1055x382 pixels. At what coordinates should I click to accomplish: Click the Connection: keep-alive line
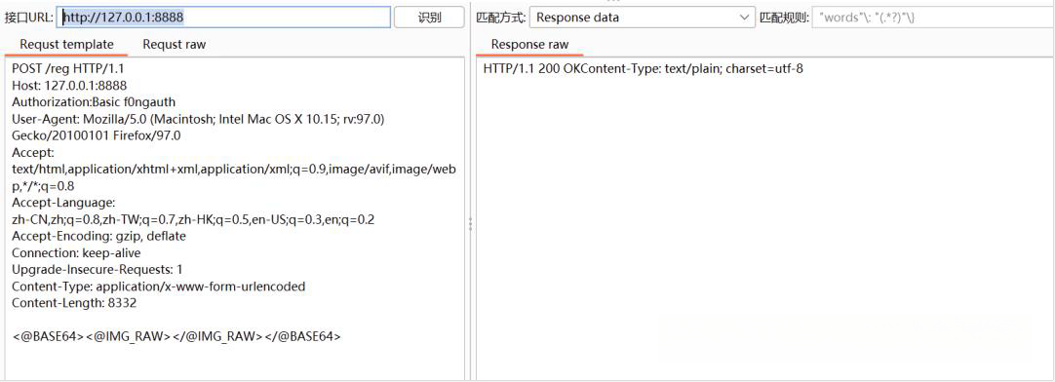coord(76,252)
